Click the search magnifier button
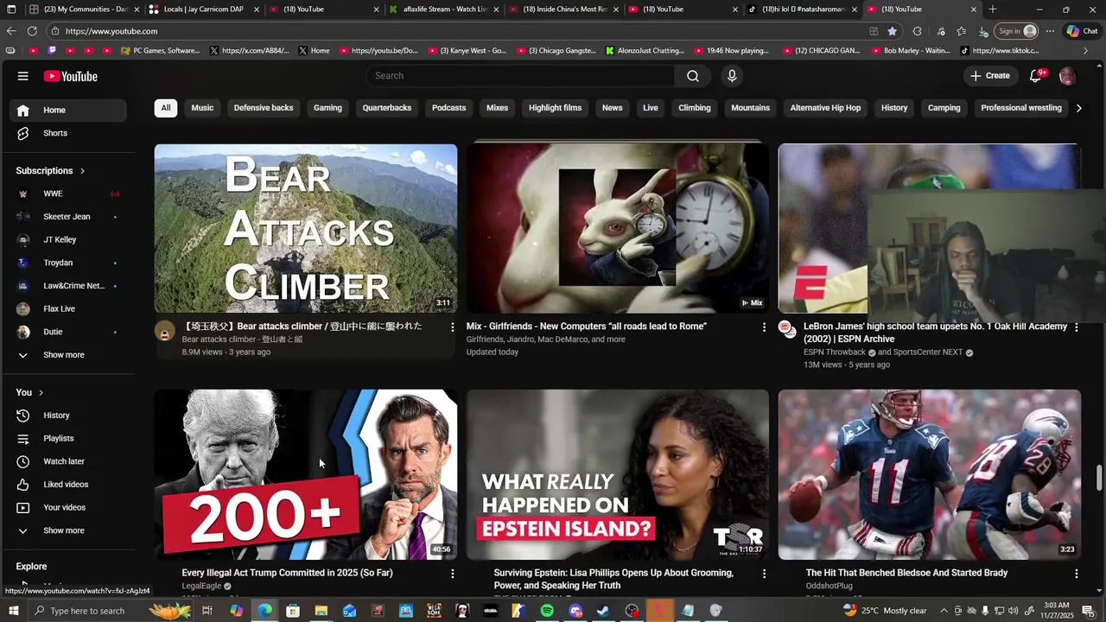Viewport: 1106px width, 622px height. pyautogui.click(x=693, y=76)
